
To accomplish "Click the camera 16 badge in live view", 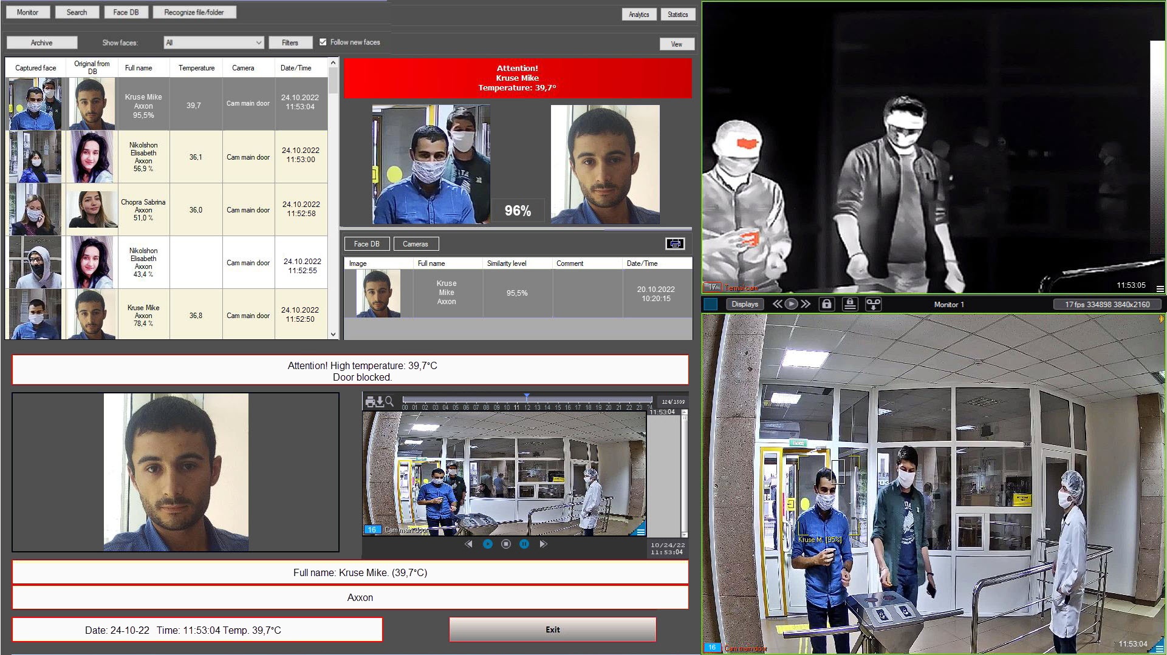I will click(x=711, y=647).
